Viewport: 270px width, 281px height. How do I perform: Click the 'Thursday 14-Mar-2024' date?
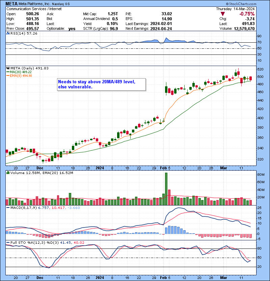click(235, 9)
